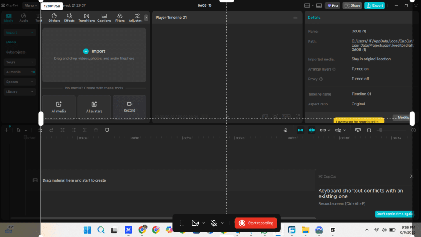The width and height of the screenshot is (421, 237).
Task: Open Windows Search from the taskbar
Action: tap(101, 230)
